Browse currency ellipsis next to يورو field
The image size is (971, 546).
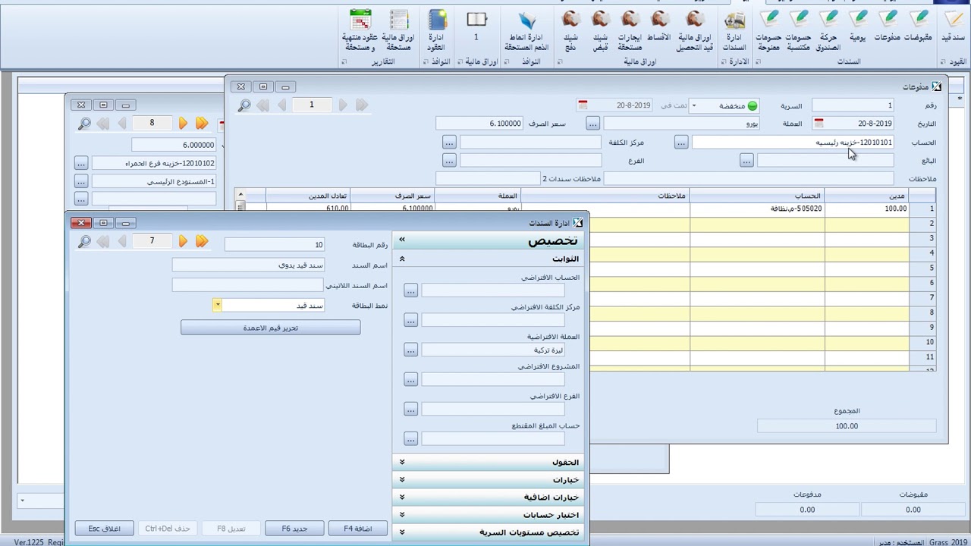click(x=592, y=124)
